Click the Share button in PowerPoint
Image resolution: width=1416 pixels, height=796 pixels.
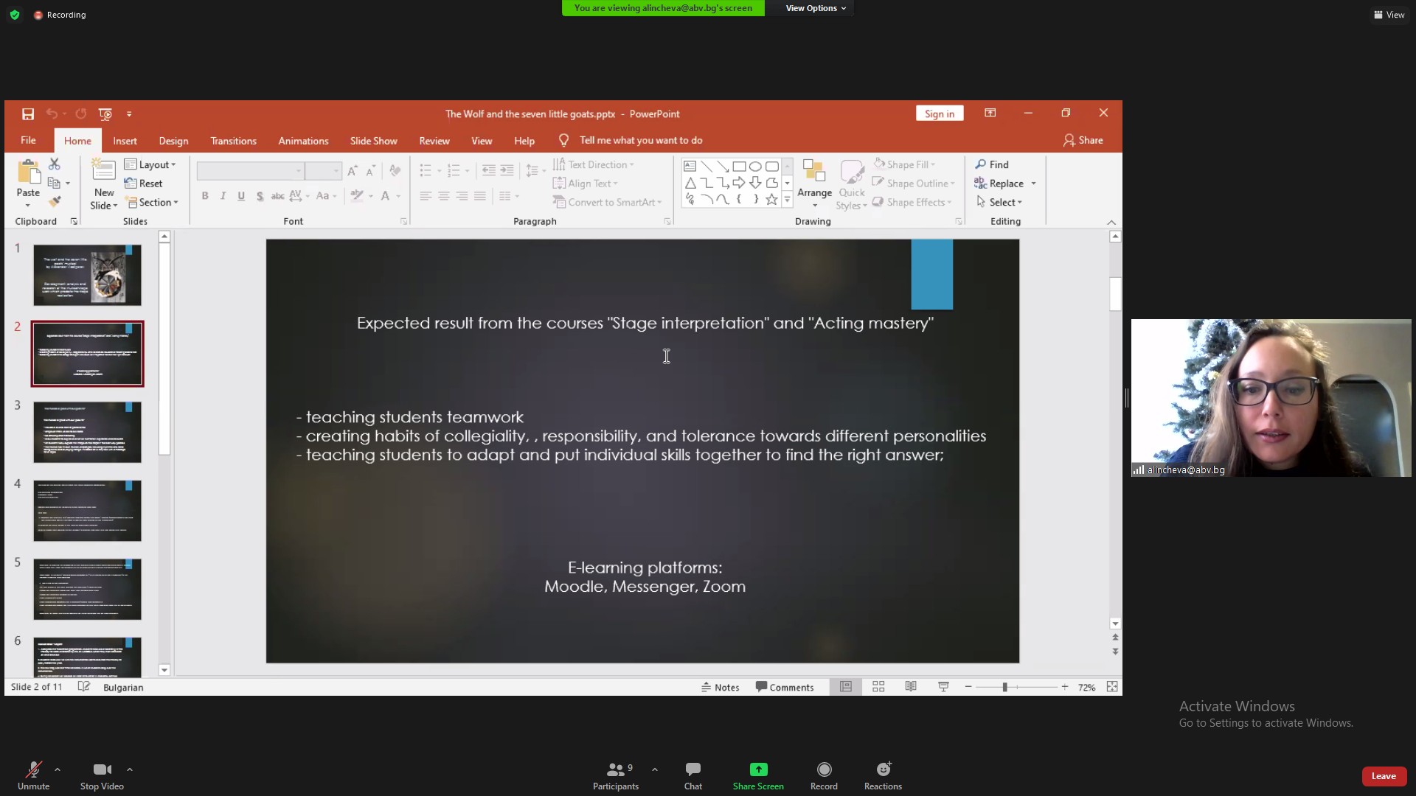[x=1083, y=140]
